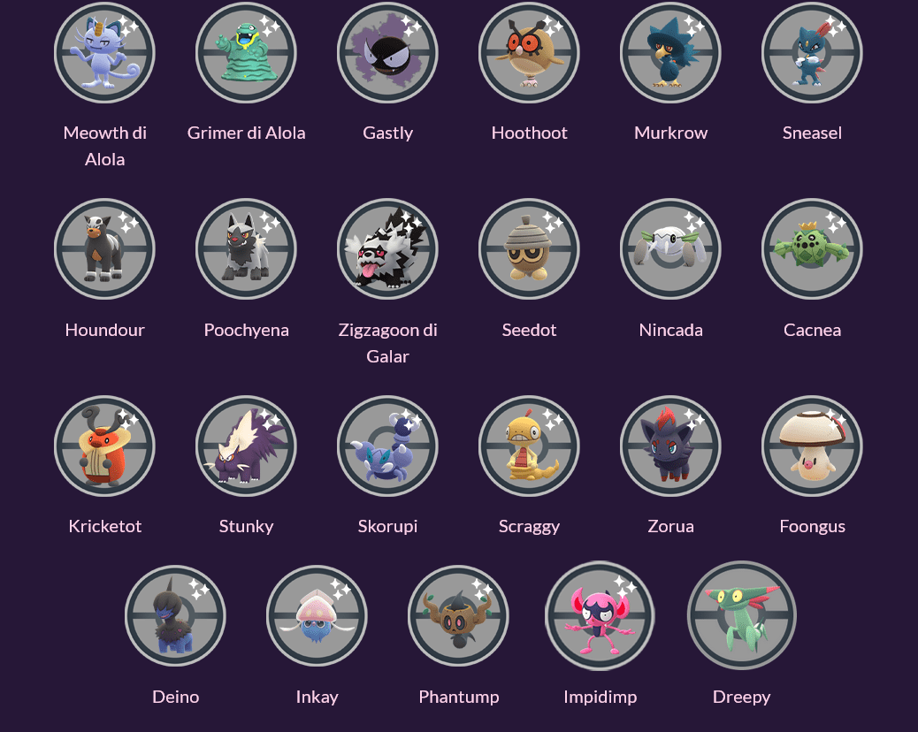Click the Meowth di Alola icon
Viewport: 918px width, 732px height.
coord(104,53)
